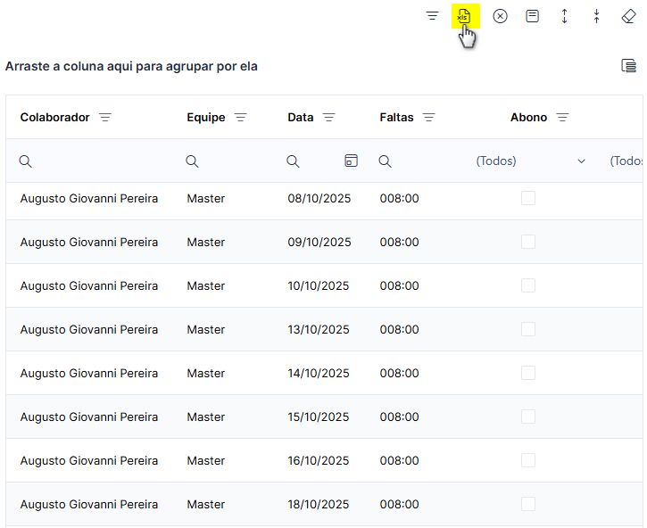
Task: Sort by Abono column header
Action: (x=528, y=118)
